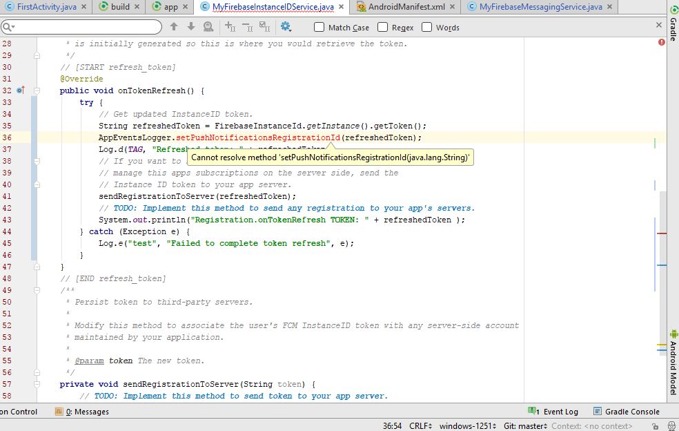The image size is (679, 431).
Task: Click setPushNotificationsRegistrationId error text
Action: click(x=258, y=137)
